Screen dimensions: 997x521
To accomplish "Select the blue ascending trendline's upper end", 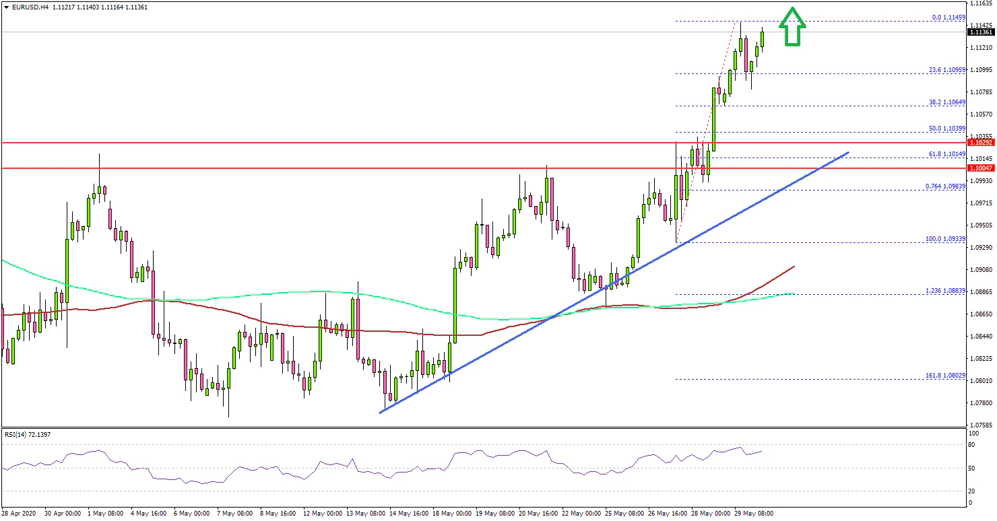I will coord(847,153).
